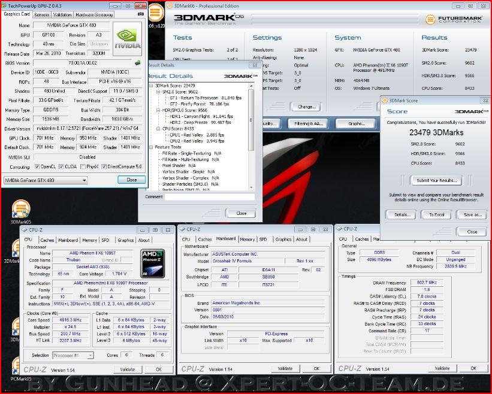The height and width of the screenshot is (394, 492).
Task: Open the NVIDIA GeForce GTX 480 dropdown
Action: pyautogui.click(x=46, y=180)
